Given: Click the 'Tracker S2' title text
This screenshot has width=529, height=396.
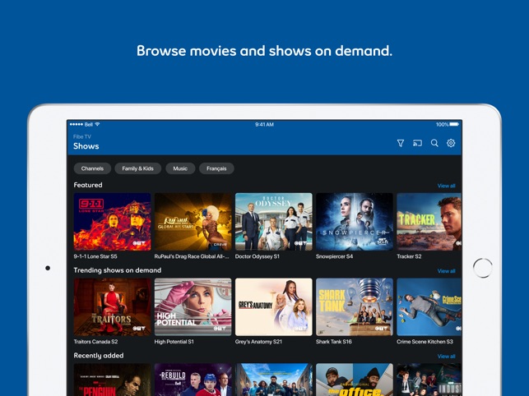Looking at the screenshot, I should click(x=409, y=256).
